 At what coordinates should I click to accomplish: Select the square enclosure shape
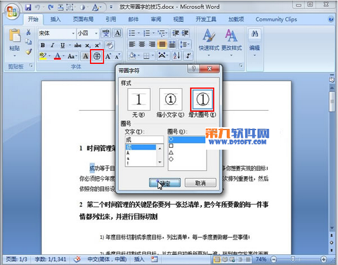(171, 146)
